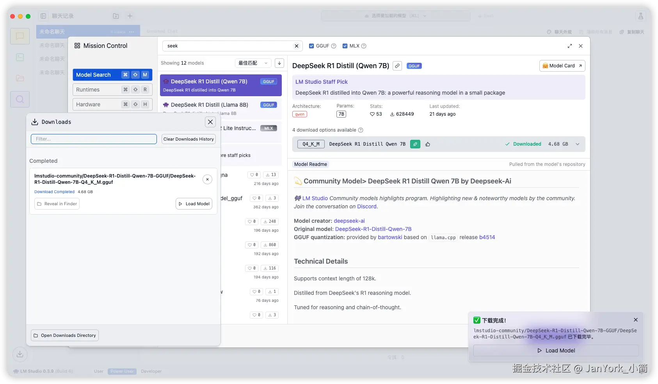The height and width of the screenshot is (384, 658).
Task: Click Open Downloads Directory
Action: click(x=65, y=335)
